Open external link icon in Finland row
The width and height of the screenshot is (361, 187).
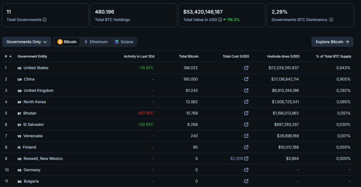(246, 147)
